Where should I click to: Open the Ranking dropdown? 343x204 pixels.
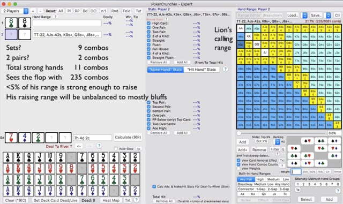coord(277,142)
